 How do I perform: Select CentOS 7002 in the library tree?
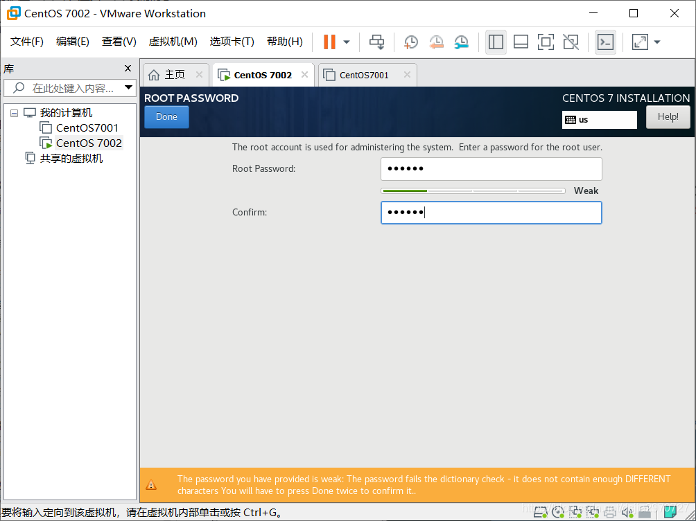(x=89, y=143)
